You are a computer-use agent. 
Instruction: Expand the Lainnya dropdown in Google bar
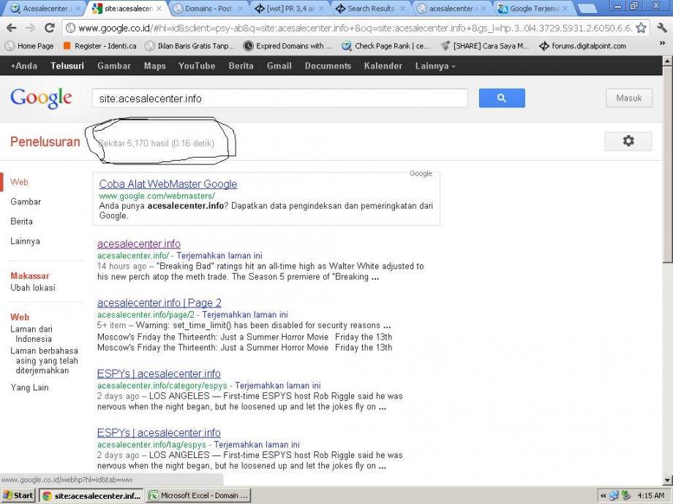pos(435,66)
